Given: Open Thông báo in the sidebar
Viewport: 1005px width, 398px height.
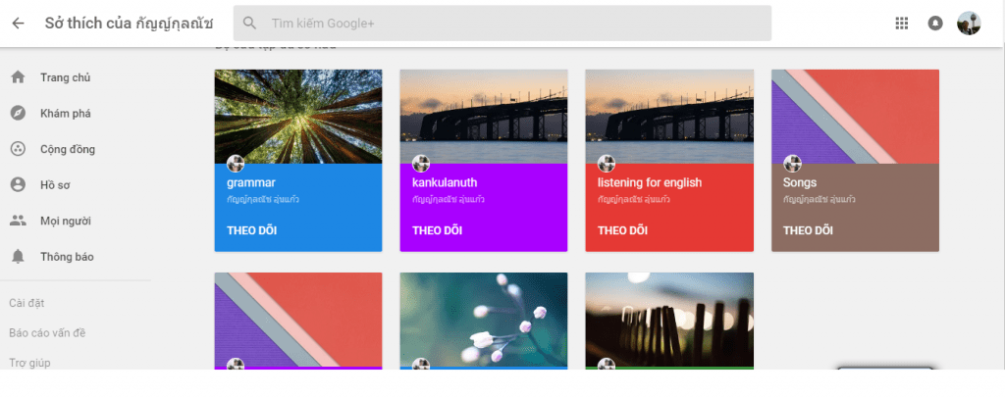Looking at the screenshot, I should [66, 257].
